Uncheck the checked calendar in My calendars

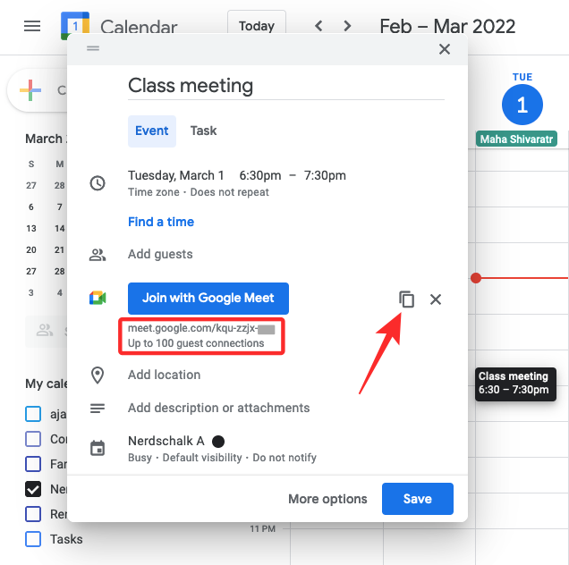[x=33, y=489]
